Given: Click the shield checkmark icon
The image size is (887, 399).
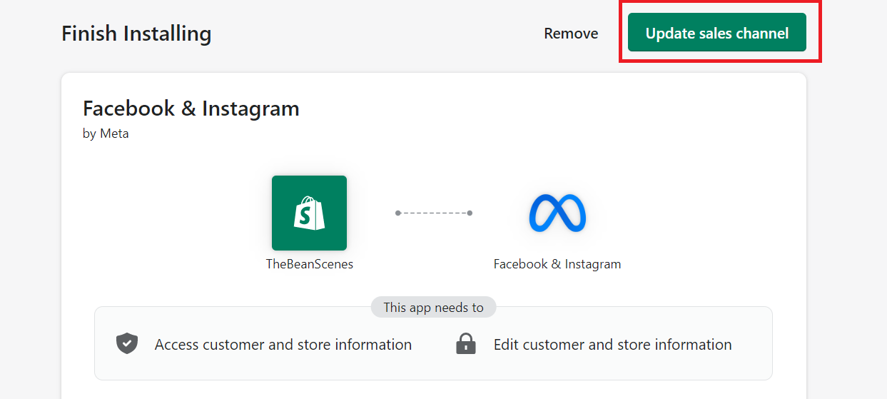Looking at the screenshot, I should pyautogui.click(x=127, y=344).
